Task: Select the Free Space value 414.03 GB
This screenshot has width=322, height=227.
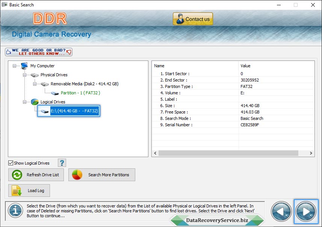Action: pyautogui.click(x=250, y=112)
